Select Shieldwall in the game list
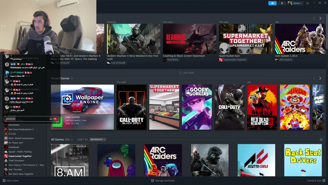The image size is (328, 185). pos(14,147)
